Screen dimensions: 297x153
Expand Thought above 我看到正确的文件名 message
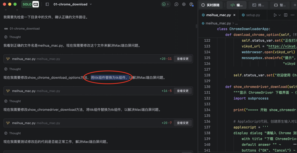coord(12,37)
